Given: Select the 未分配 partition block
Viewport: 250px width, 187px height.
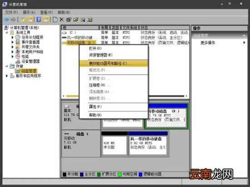Looking at the screenshot, I should 115,143.
